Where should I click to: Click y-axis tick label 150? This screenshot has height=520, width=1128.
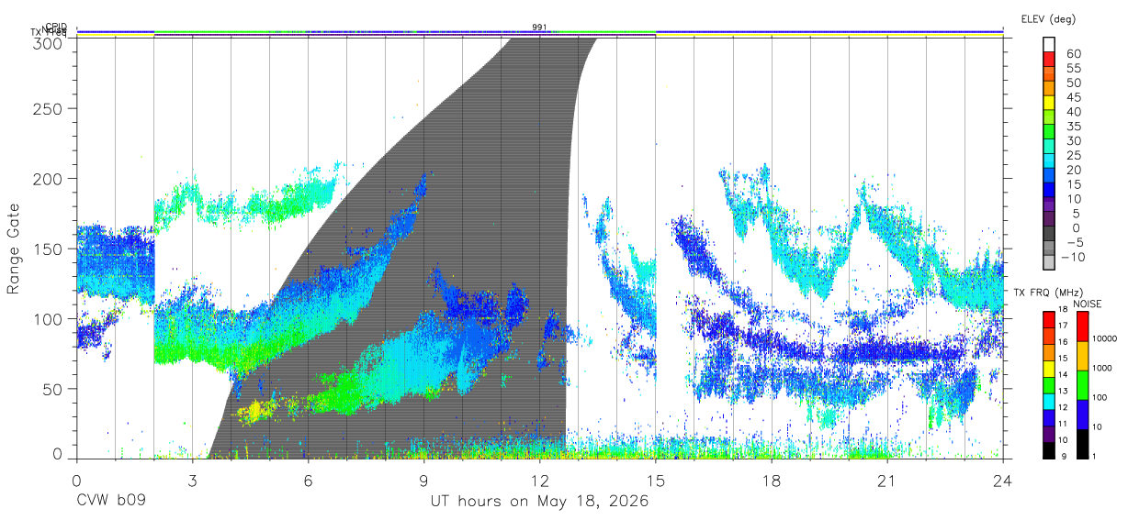click(x=49, y=249)
